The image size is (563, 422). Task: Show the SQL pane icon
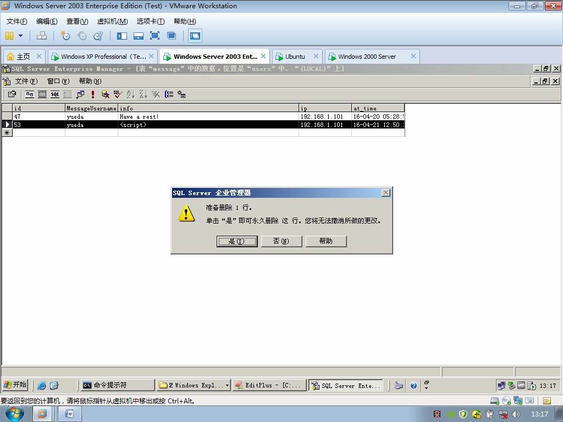click(x=55, y=95)
